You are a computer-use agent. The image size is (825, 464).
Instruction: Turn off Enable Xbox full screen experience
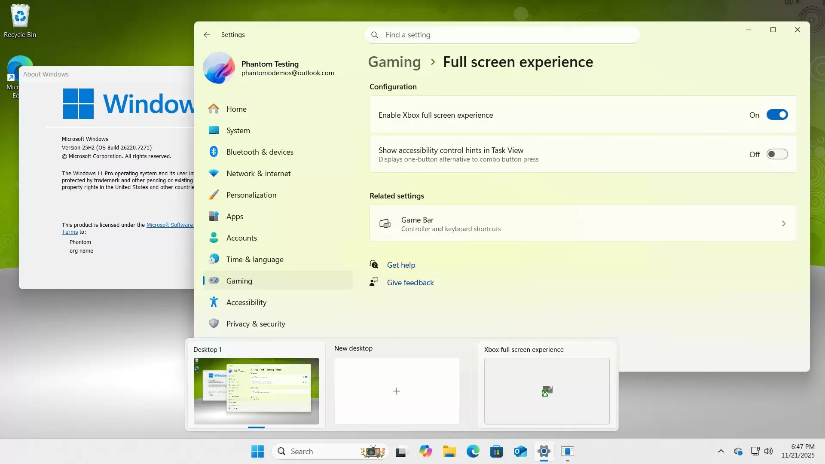(777, 114)
